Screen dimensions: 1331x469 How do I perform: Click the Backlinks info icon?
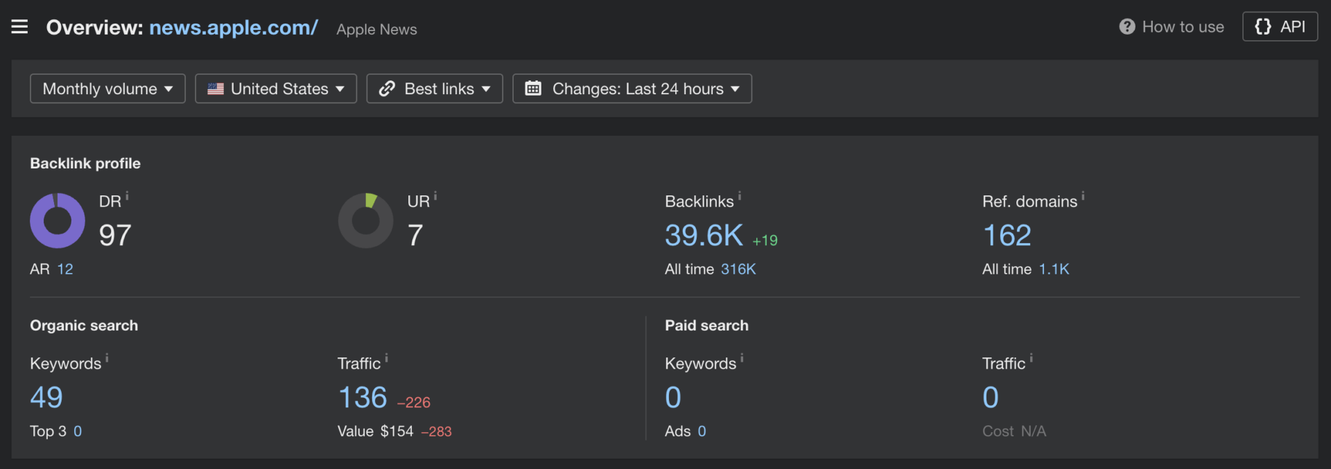(x=740, y=197)
